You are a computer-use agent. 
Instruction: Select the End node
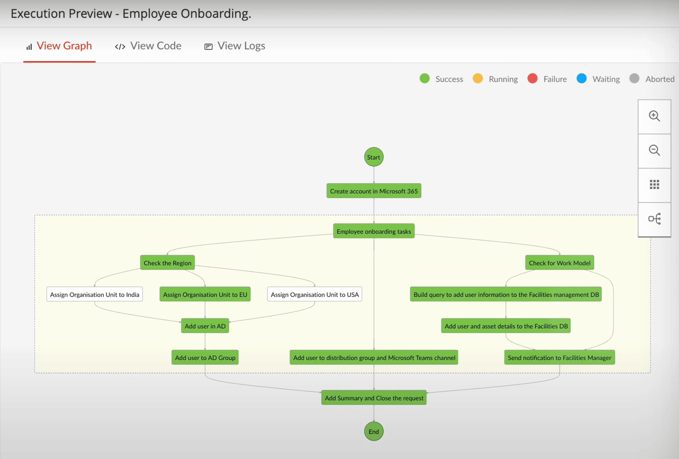(373, 431)
